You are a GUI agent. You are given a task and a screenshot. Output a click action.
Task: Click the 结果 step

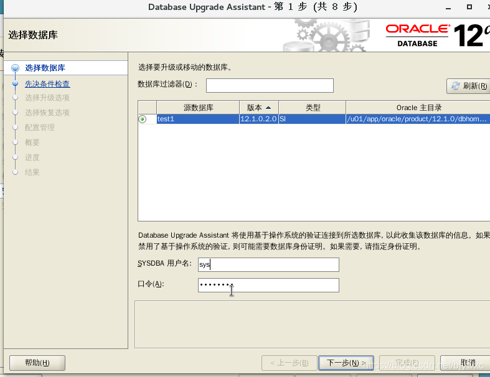point(32,172)
